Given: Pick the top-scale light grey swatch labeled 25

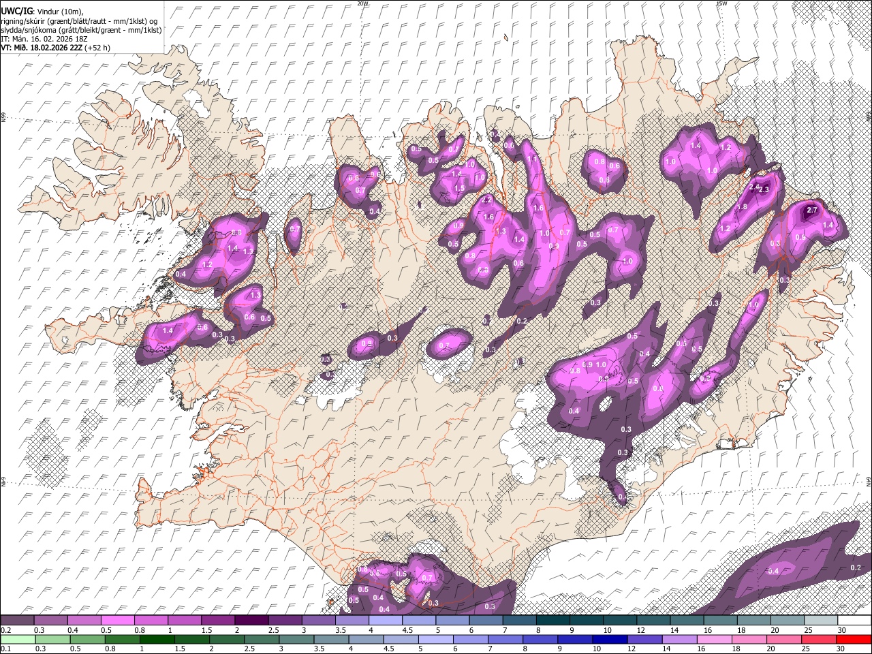Looking at the screenshot, I should click(x=821, y=621).
